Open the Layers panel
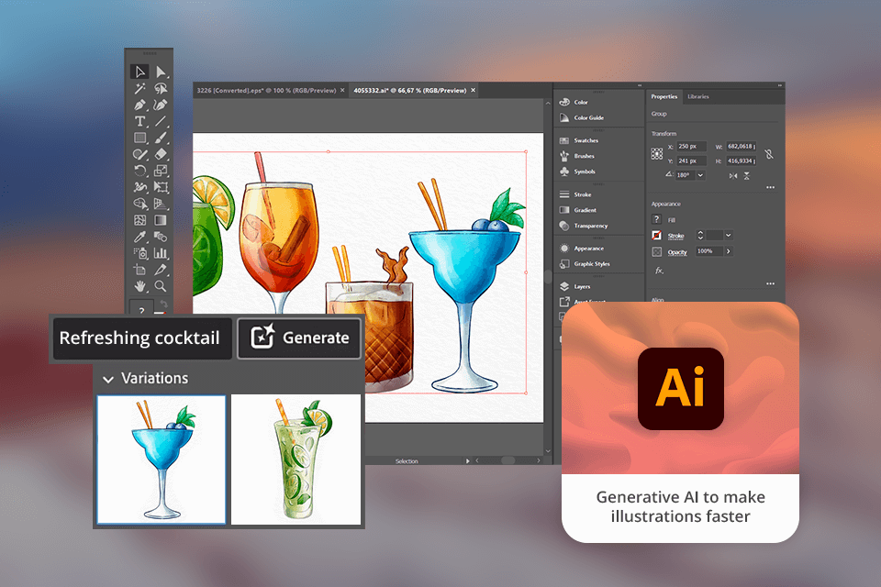This screenshot has width=881, height=587. (574, 286)
